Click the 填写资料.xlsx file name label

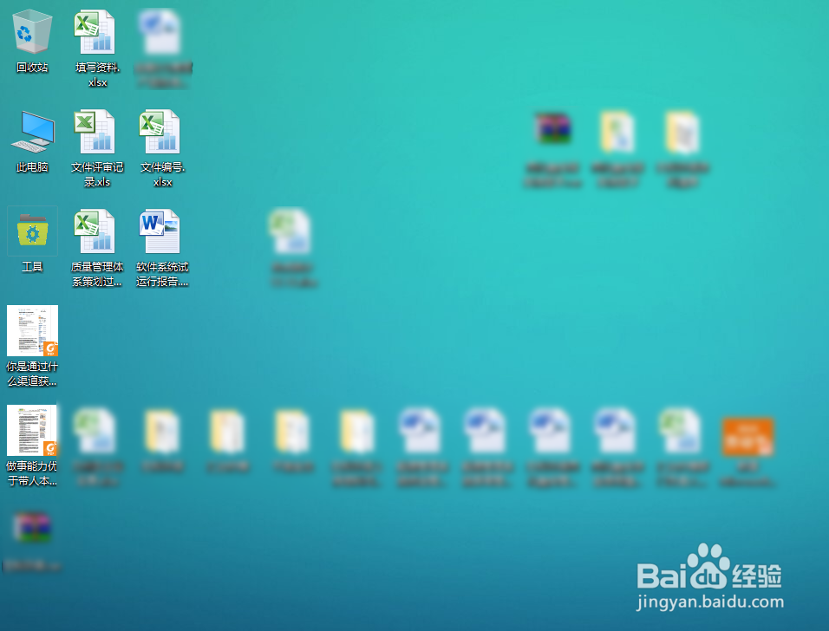(x=97, y=75)
